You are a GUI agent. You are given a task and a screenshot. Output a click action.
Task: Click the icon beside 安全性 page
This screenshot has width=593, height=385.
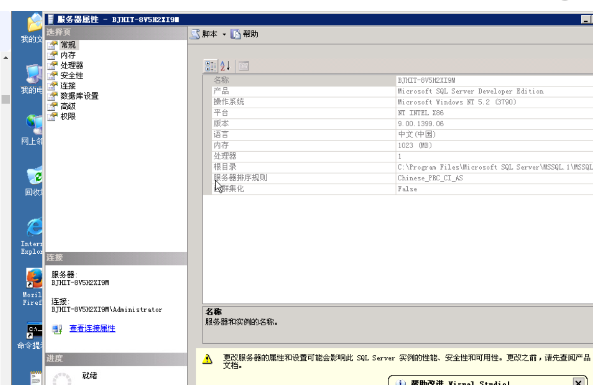[x=53, y=76]
